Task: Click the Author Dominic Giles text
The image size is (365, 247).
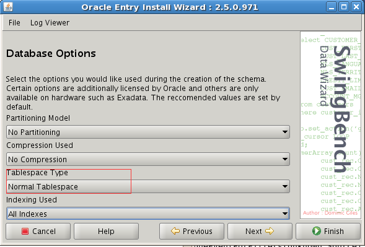Action: point(330,213)
